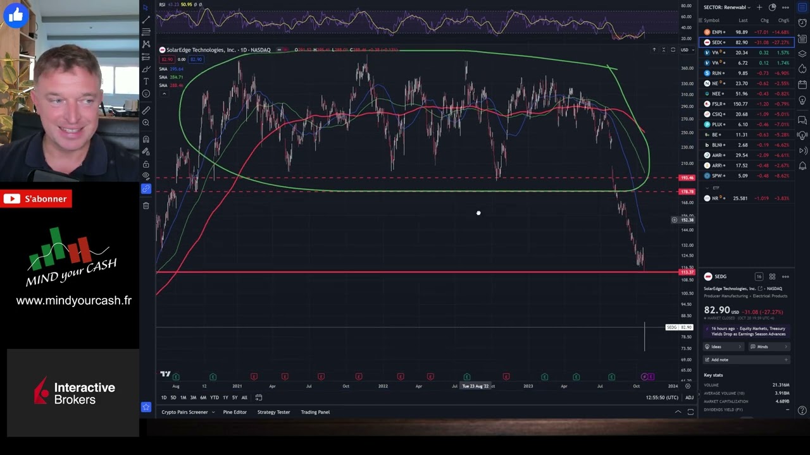Collapse the ETF watchlist section

point(707,188)
